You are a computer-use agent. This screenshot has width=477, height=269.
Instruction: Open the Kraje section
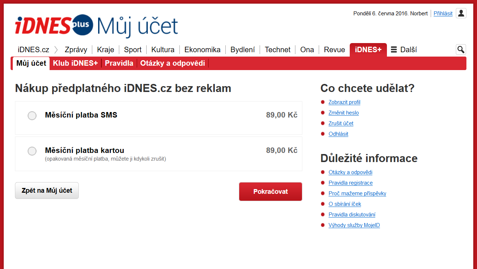105,50
